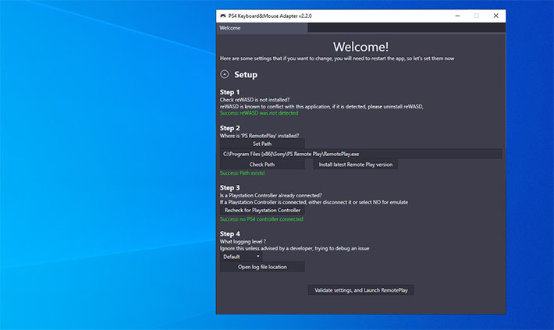Viewport: 554px width, 330px height.
Task: Click the Step 2 heading
Action: (x=229, y=128)
